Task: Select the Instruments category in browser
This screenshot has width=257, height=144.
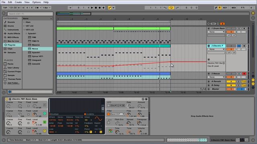Action: 13,30
